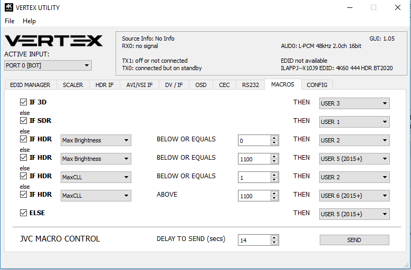Open the USER 1 dropdown for IF SDR
The width and height of the screenshot is (411, 270).
point(355,122)
